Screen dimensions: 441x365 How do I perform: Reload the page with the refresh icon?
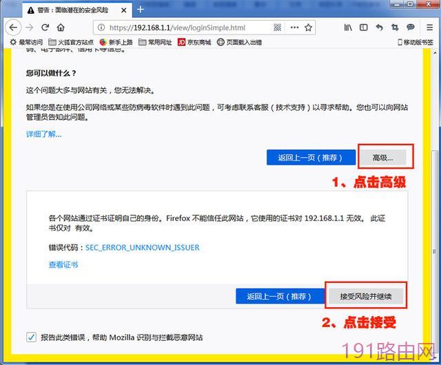click(x=45, y=28)
